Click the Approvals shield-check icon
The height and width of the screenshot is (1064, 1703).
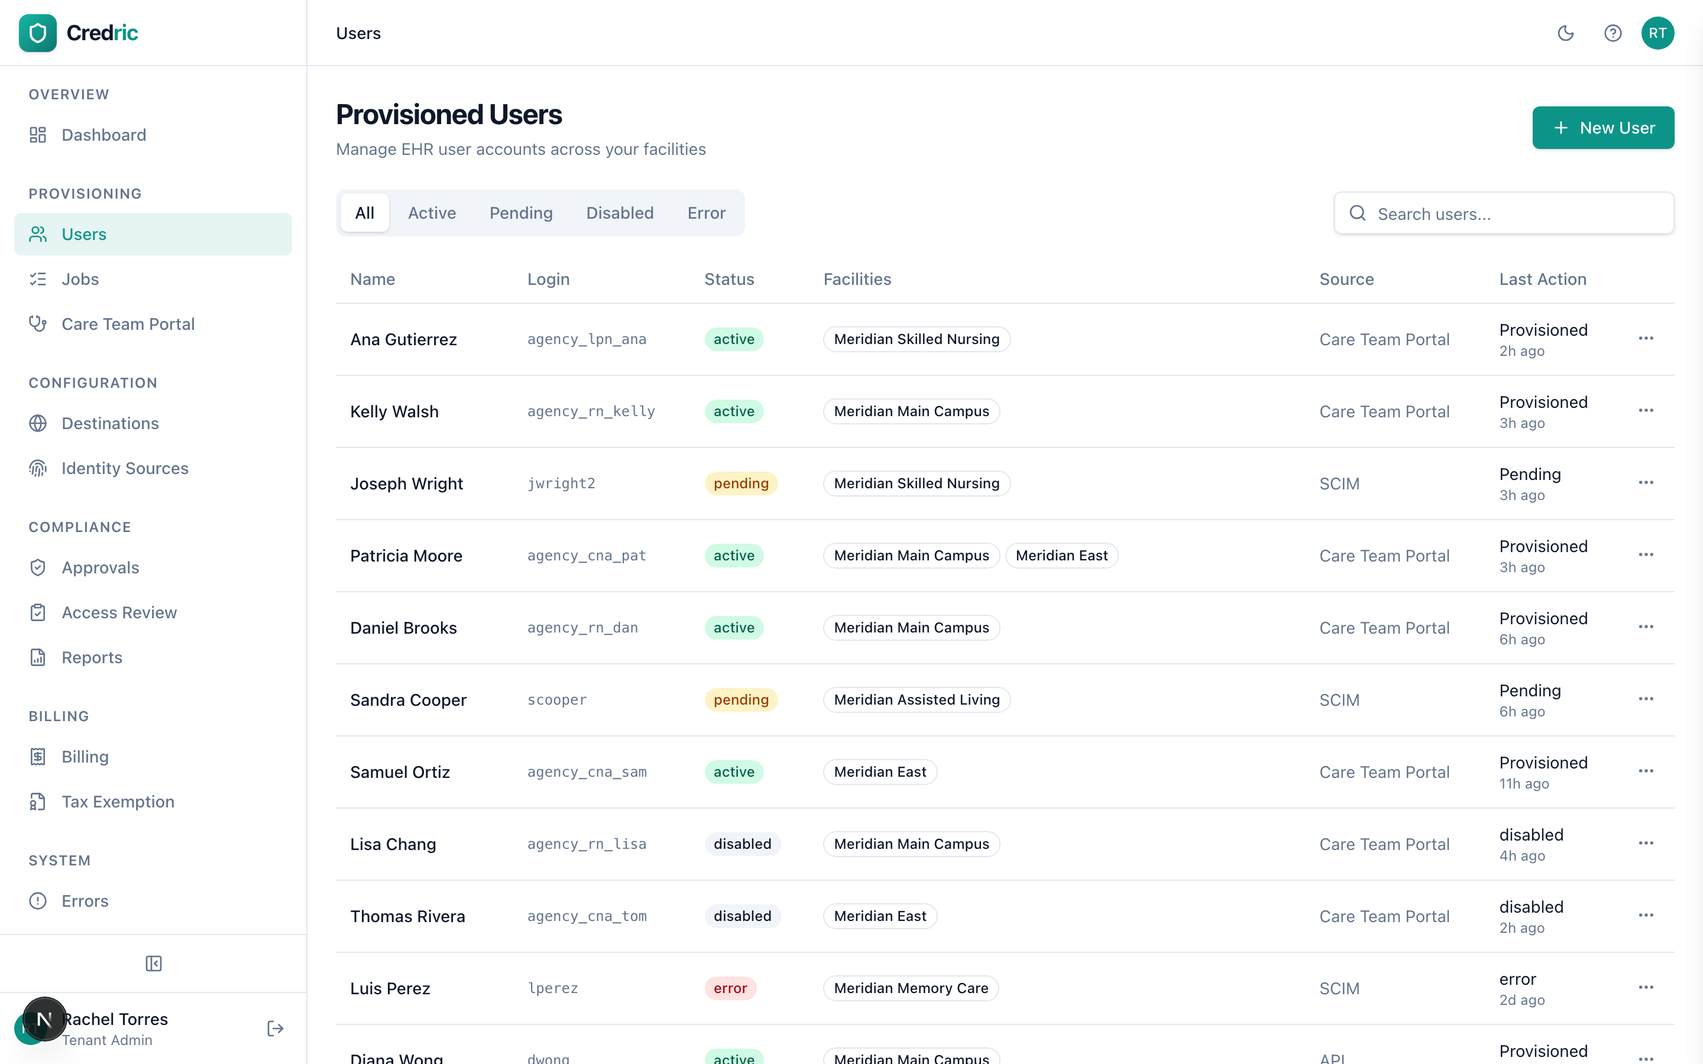pos(38,568)
